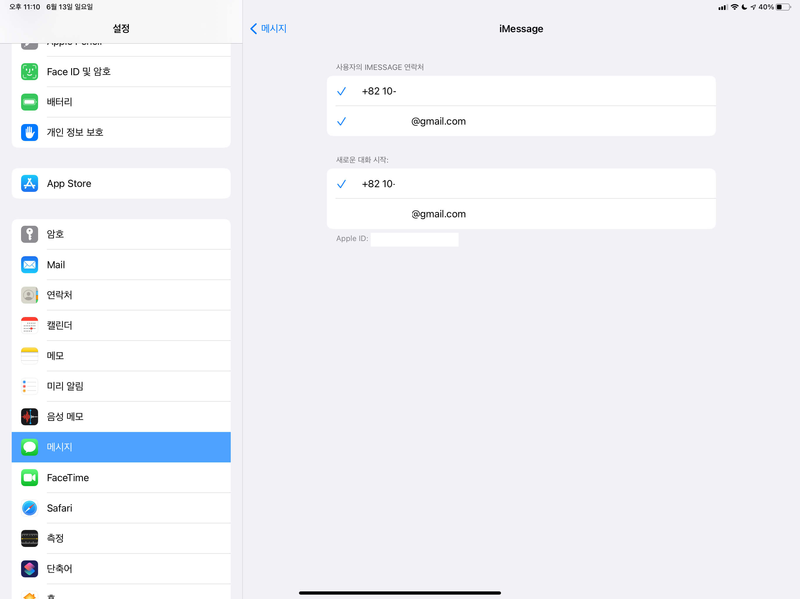
Task: Open 미리 알림 settings row
Action: (121, 386)
